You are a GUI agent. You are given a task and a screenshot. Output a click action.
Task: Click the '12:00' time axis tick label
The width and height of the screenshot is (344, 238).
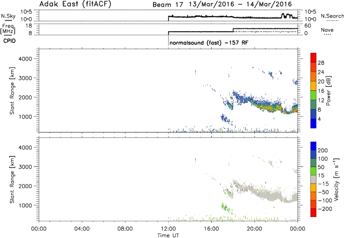pyautogui.click(x=168, y=229)
